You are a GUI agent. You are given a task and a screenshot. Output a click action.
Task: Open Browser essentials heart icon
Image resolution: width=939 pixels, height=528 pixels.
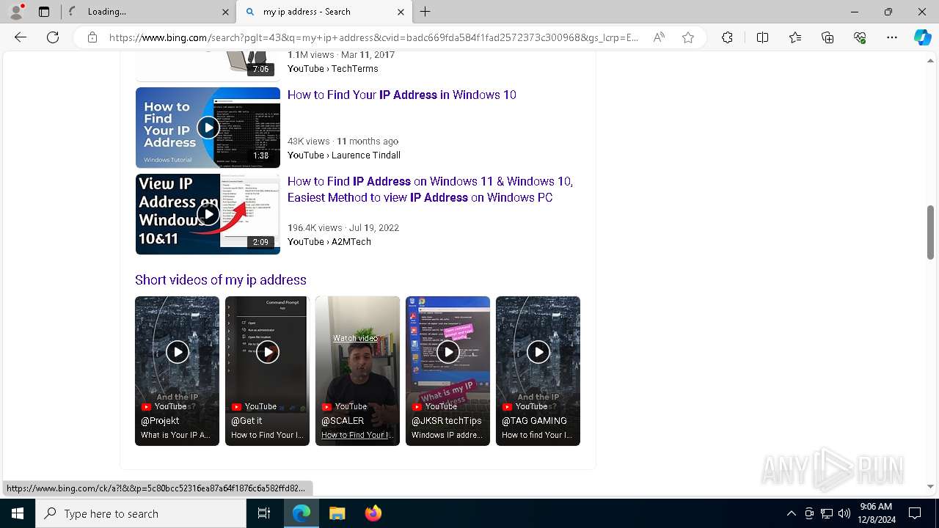860,37
